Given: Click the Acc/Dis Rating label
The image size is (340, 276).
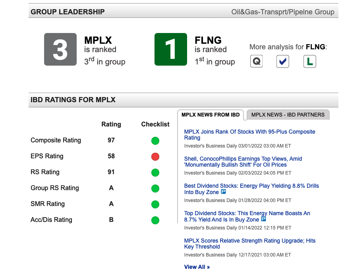Looking at the screenshot, I should 51,220.
